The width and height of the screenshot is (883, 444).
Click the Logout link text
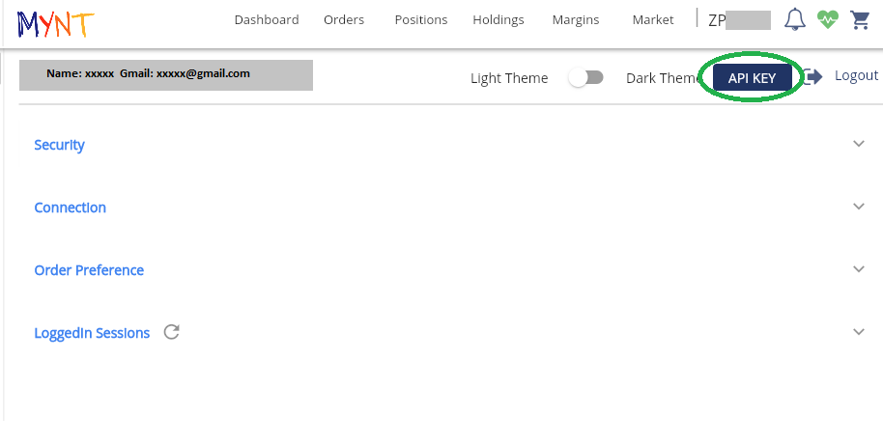click(856, 75)
